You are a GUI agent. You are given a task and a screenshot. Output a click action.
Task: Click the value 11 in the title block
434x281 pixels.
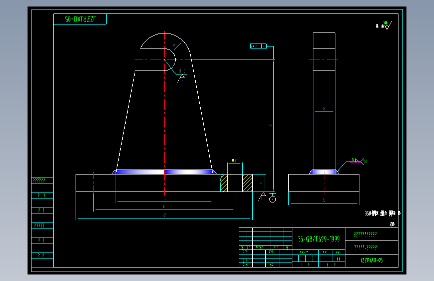point(338,259)
